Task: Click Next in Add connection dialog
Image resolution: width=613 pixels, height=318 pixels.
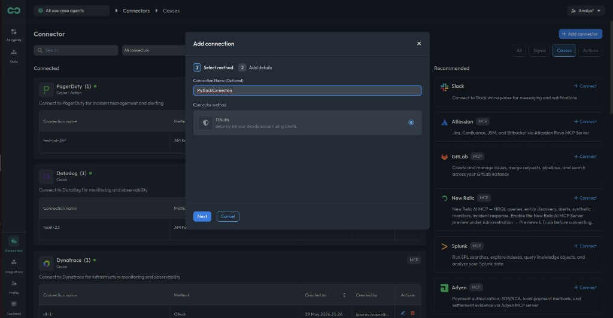Action: click(202, 216)
